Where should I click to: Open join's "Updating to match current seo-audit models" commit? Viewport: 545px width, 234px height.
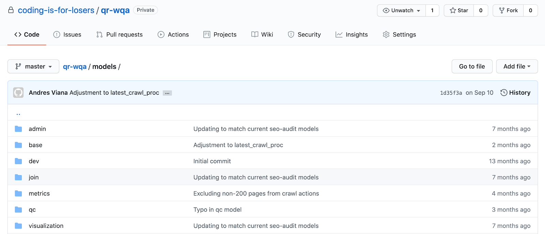(x=256, y=177)
